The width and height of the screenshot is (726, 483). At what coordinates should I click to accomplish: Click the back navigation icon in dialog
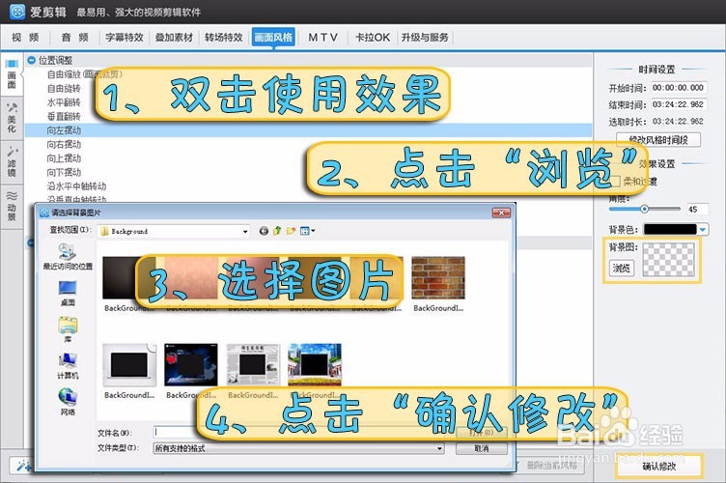coord(264,231)
